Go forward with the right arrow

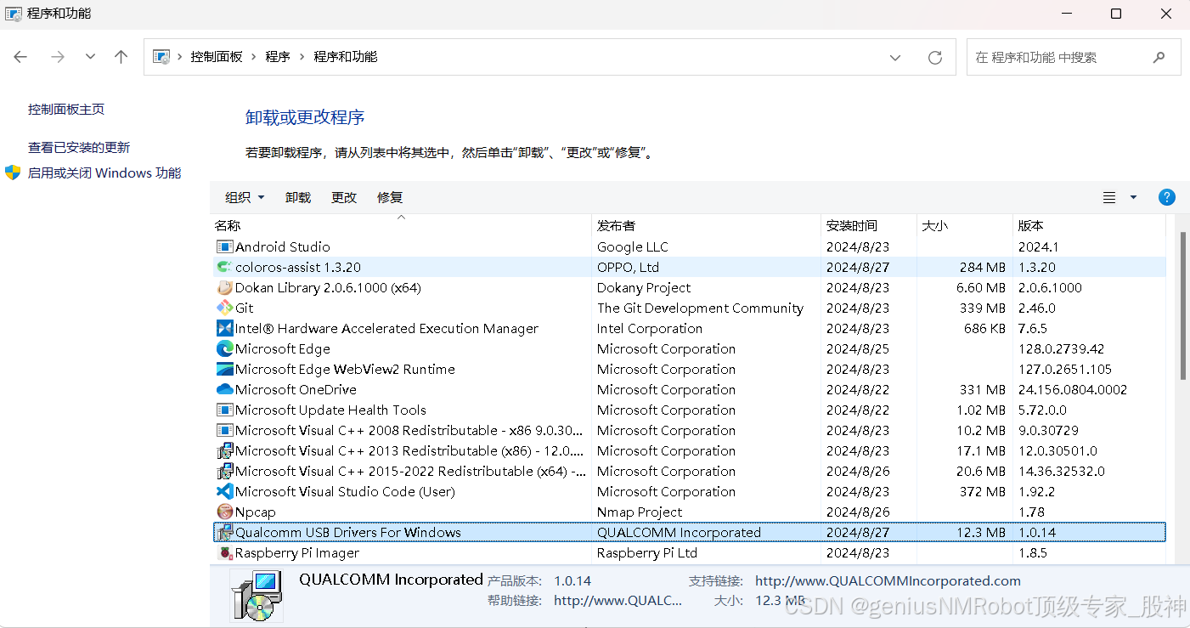click(x=57, y=57)
